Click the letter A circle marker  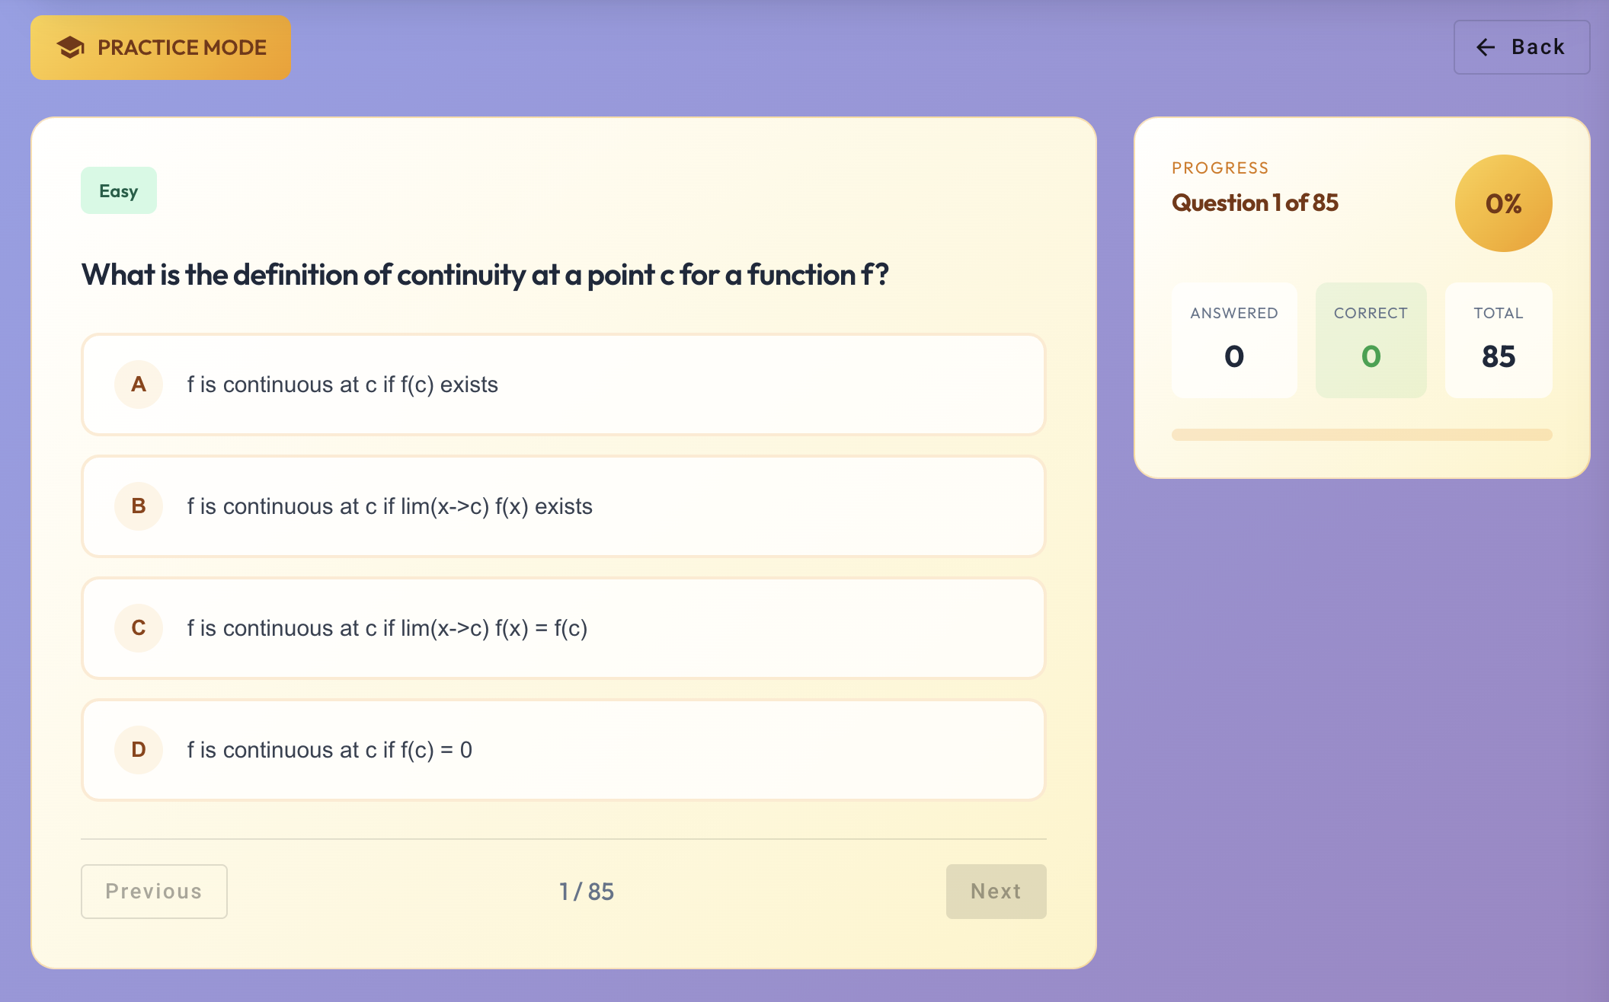point(138,385)
